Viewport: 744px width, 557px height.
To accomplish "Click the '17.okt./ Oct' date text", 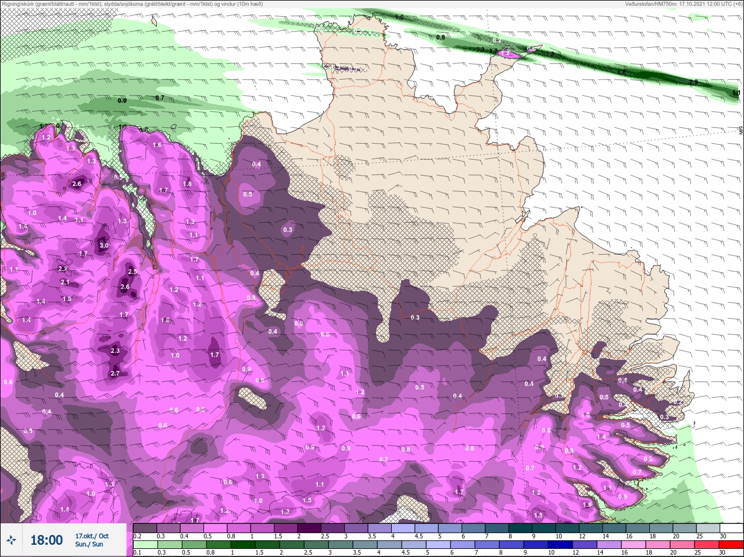I will pos(92,535).
